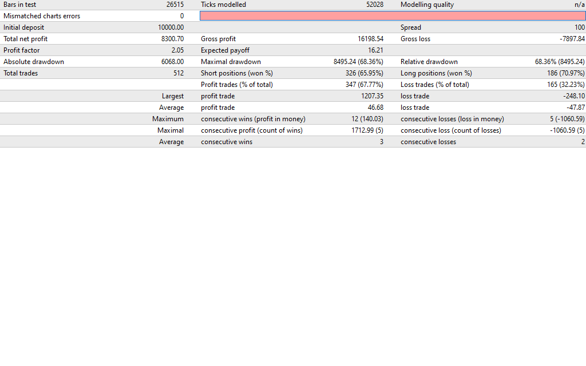
Task: Click the Short positions won value 326 (65.95%)
Action: [364, 73]
